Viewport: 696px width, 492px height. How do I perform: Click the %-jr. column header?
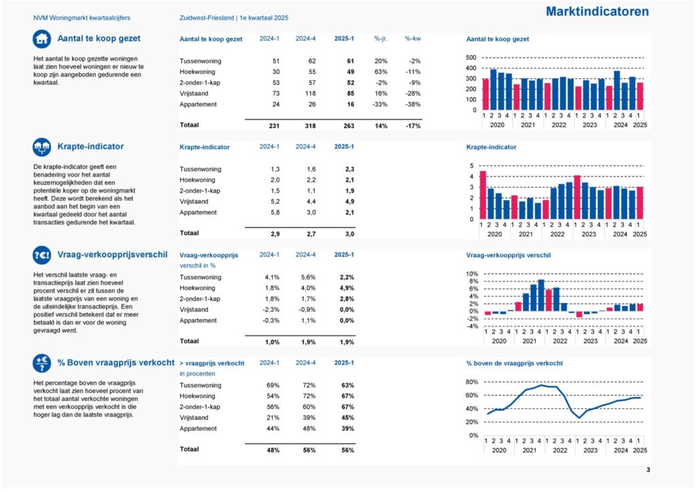381,39
